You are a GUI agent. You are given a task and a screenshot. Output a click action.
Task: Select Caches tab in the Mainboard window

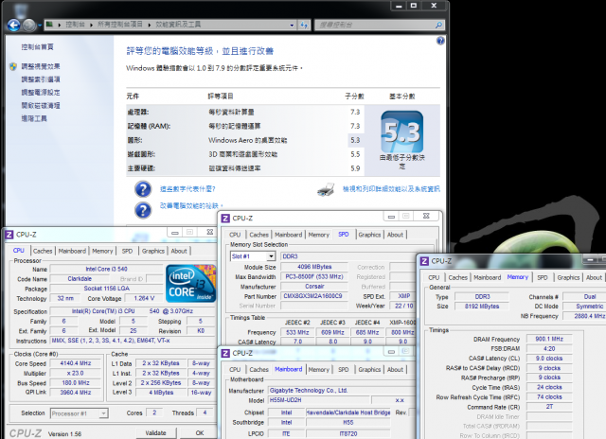pos(258,370)
